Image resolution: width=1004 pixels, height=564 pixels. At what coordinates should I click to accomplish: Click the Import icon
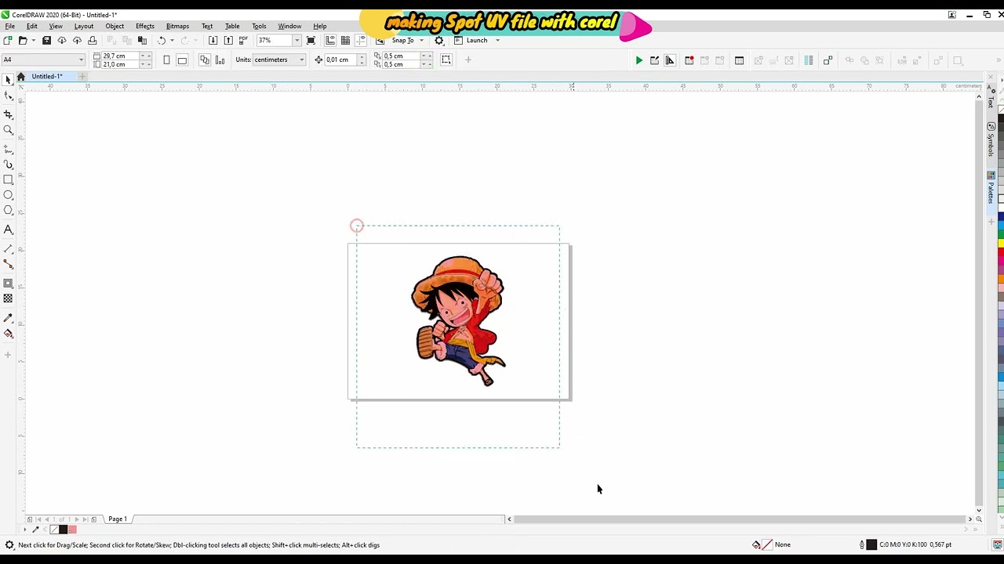tap(213, 41)
